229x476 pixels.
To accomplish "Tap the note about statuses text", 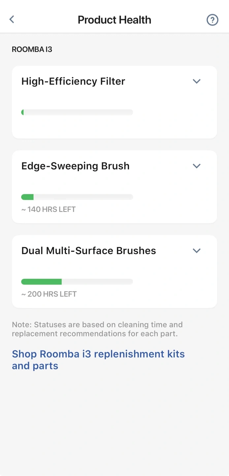I will [97, 329].
